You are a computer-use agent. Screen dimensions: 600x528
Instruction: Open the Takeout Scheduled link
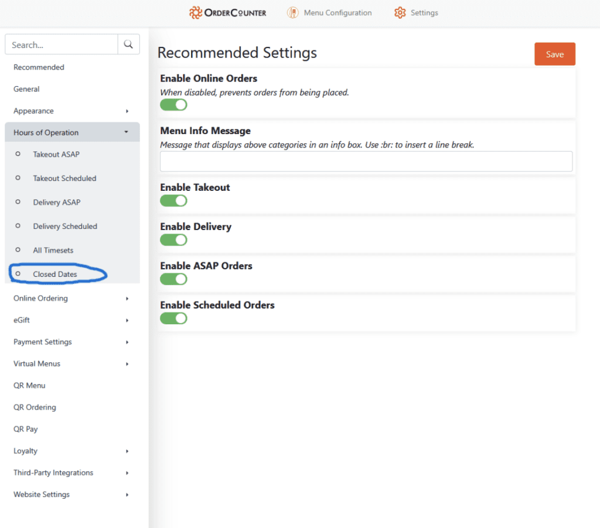click(64, 178)
